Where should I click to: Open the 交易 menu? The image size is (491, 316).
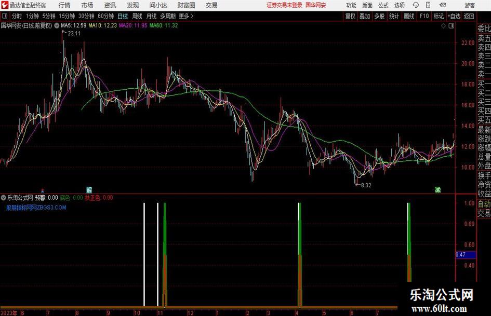pos(211,5)
